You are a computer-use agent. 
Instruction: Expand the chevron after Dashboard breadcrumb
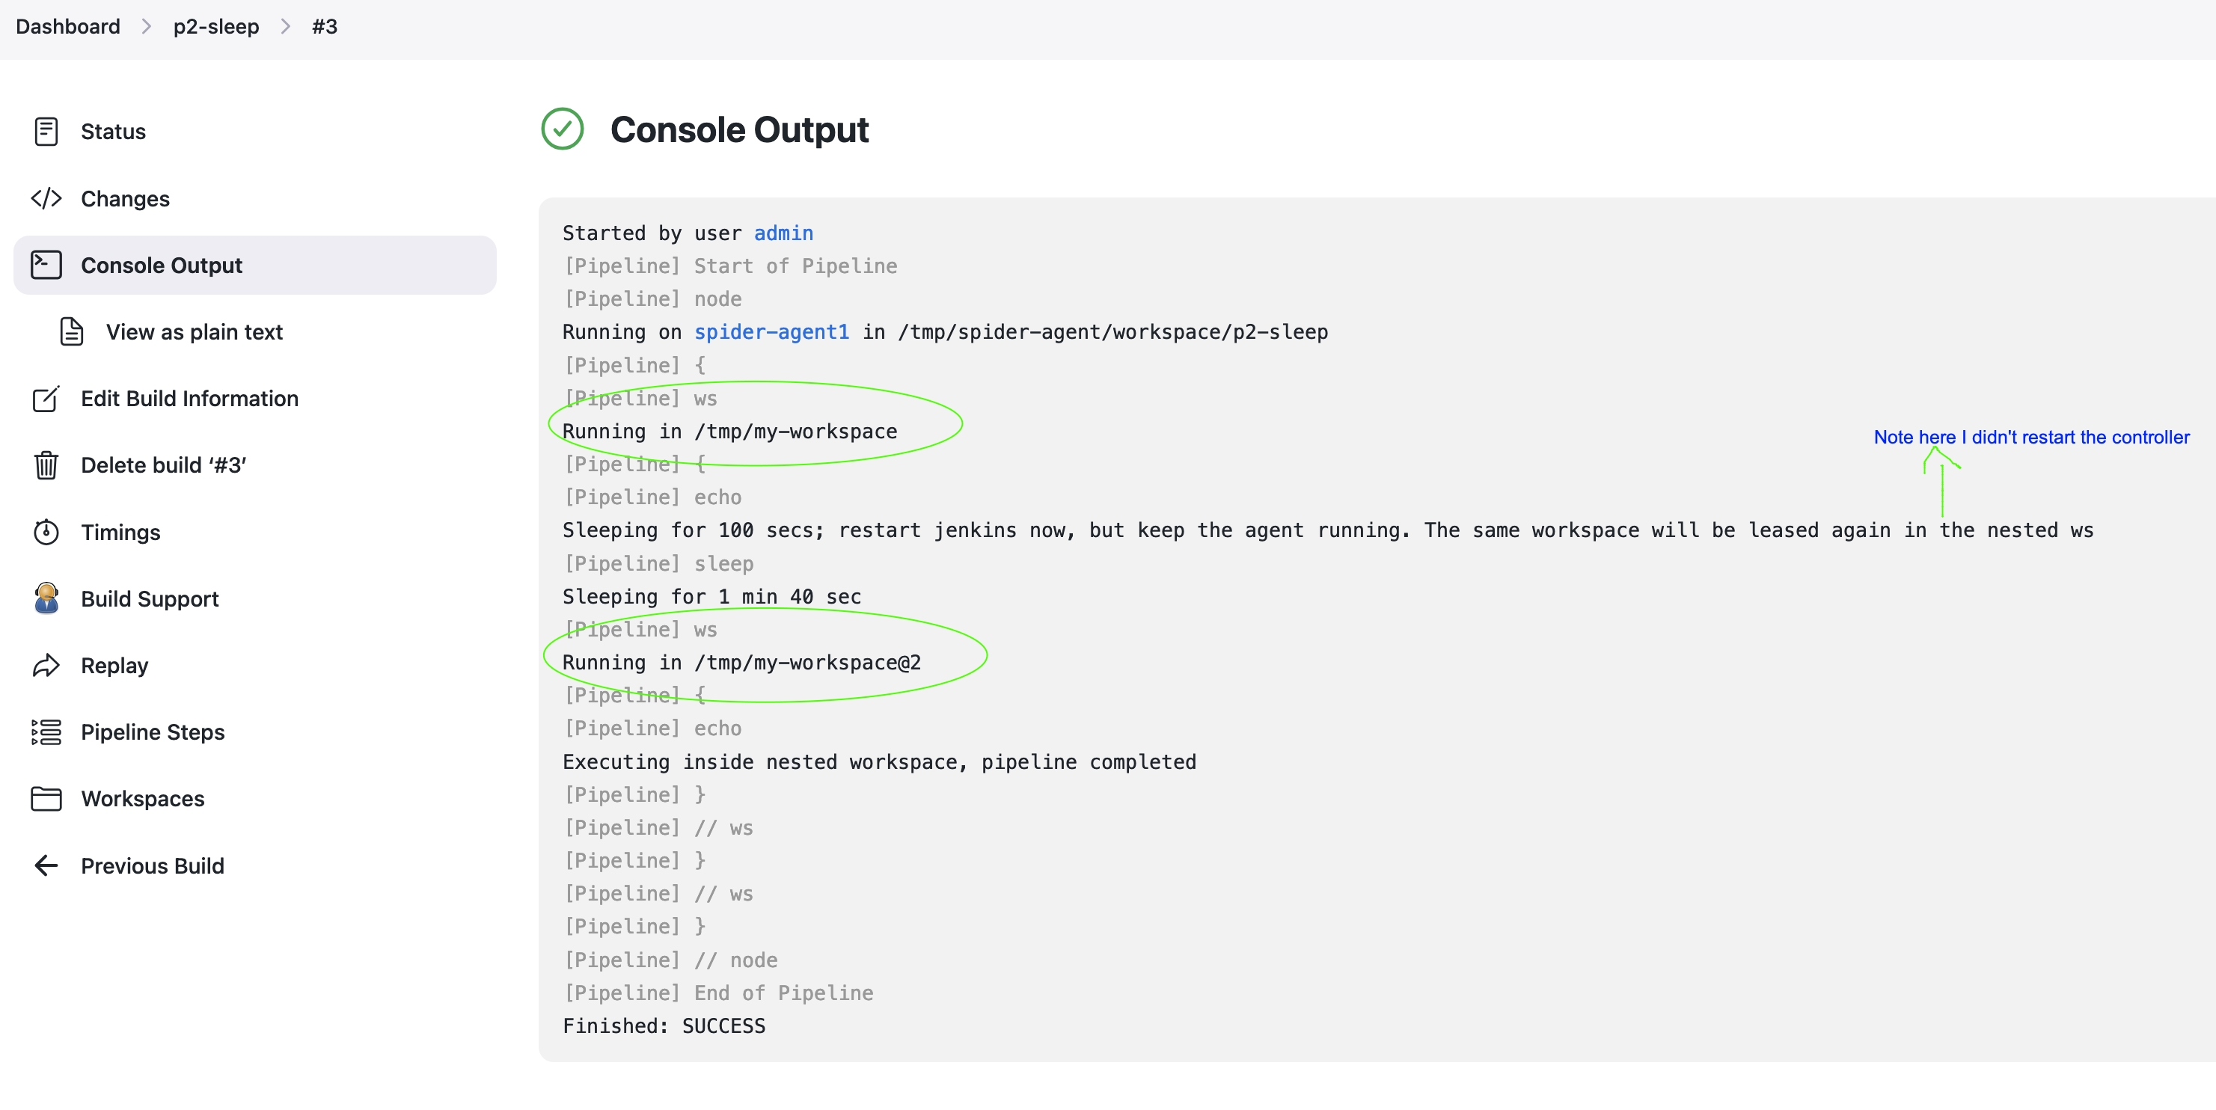(146, 27)
